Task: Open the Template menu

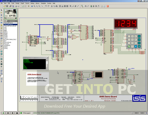Action: click(x=43, y=3)
